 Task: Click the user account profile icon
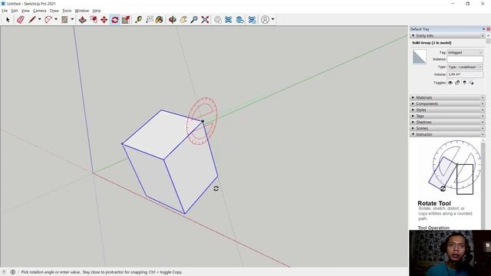pos(265,20)
